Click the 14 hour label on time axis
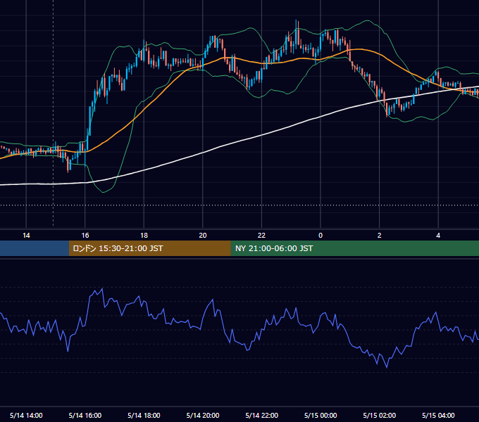Viewport: 479px width, 422px height. (26, 236)
